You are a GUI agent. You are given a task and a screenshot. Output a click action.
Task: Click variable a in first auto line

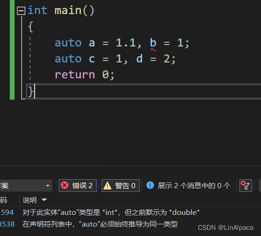pyautogui.click(x=92, y=43)
